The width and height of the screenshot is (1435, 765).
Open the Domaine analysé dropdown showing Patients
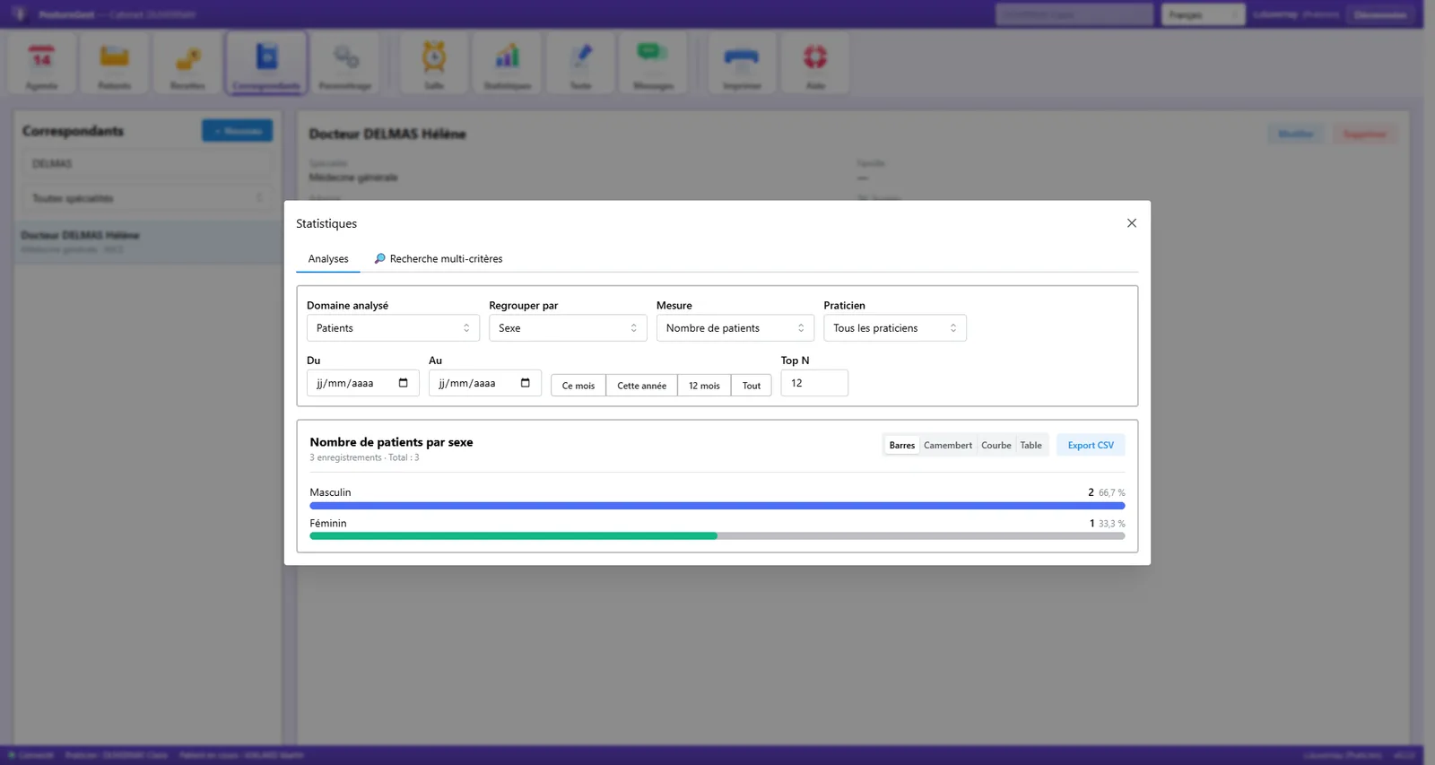point(393,328)
